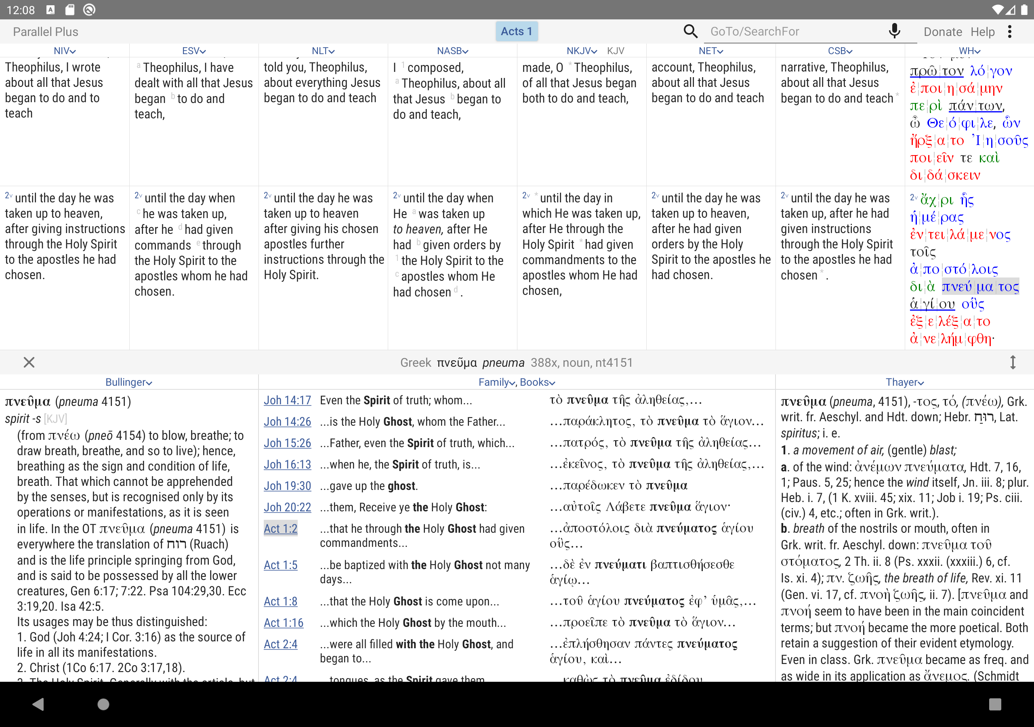The image size is (1034, 727).
Task: Select Greek word διδάσκειν in WH column
Action: 945,175
